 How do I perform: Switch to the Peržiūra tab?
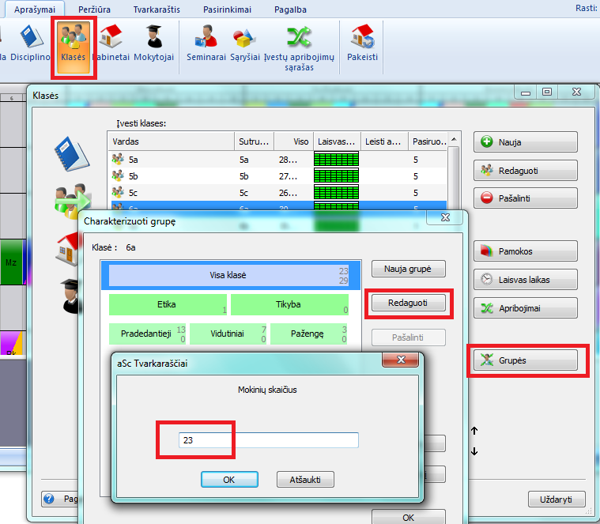pos(94,9)
